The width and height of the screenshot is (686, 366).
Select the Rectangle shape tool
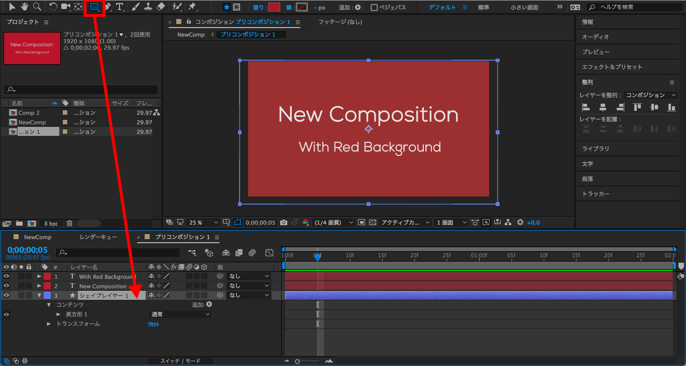click(x=94, y=7)
